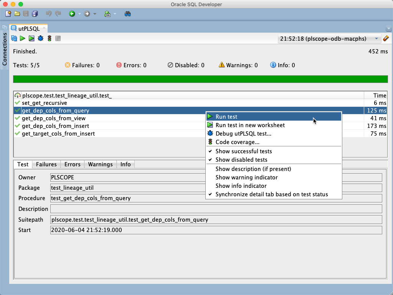
Task: Open Find Database Object via the binoculars icon
Action: coord(127,13)
